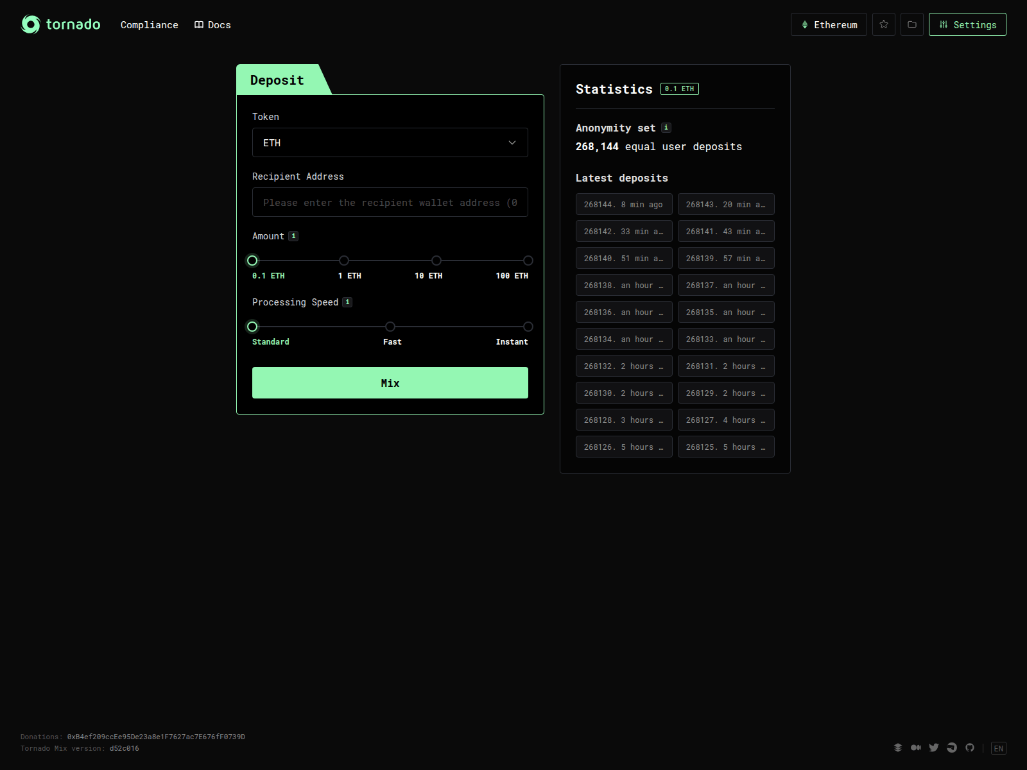Choose the Instant processing speed

click(528, 327)
